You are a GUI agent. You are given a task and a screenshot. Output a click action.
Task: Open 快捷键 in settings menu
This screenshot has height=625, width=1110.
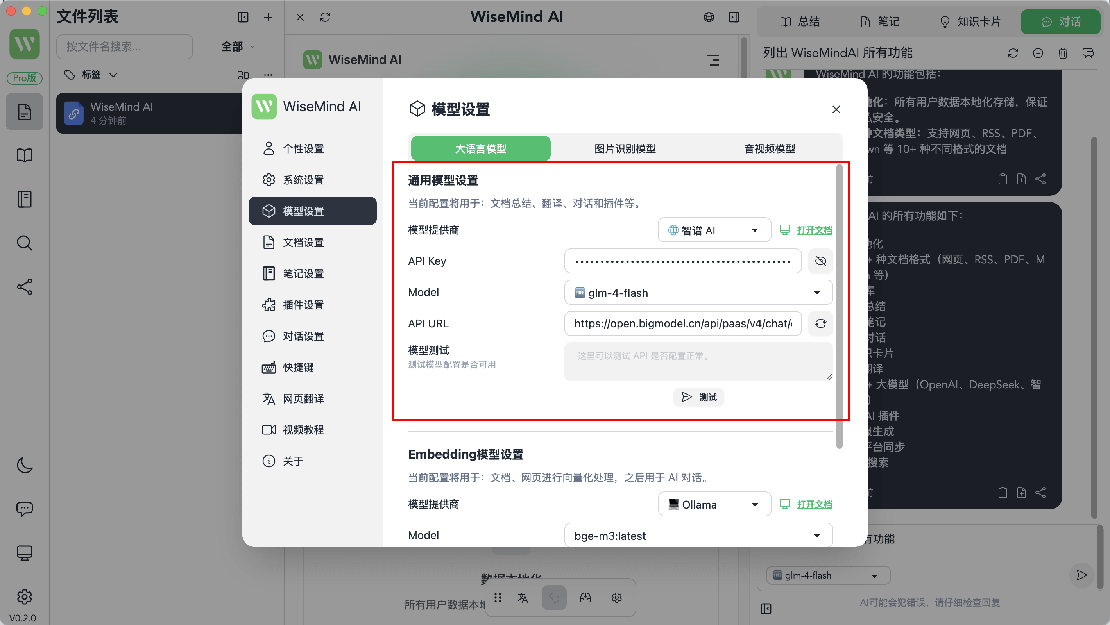(x=312, y=367)
